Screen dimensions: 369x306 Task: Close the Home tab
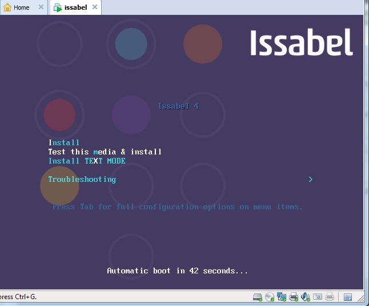tap(41, 7)
